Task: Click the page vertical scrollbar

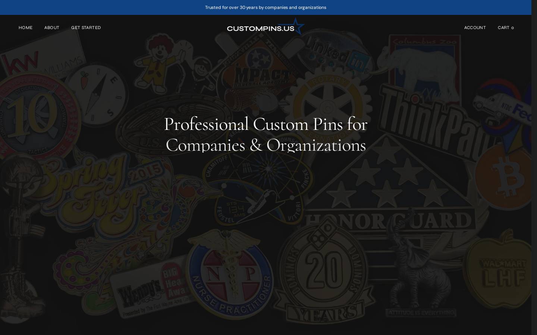Action: (x=534, y=167)
